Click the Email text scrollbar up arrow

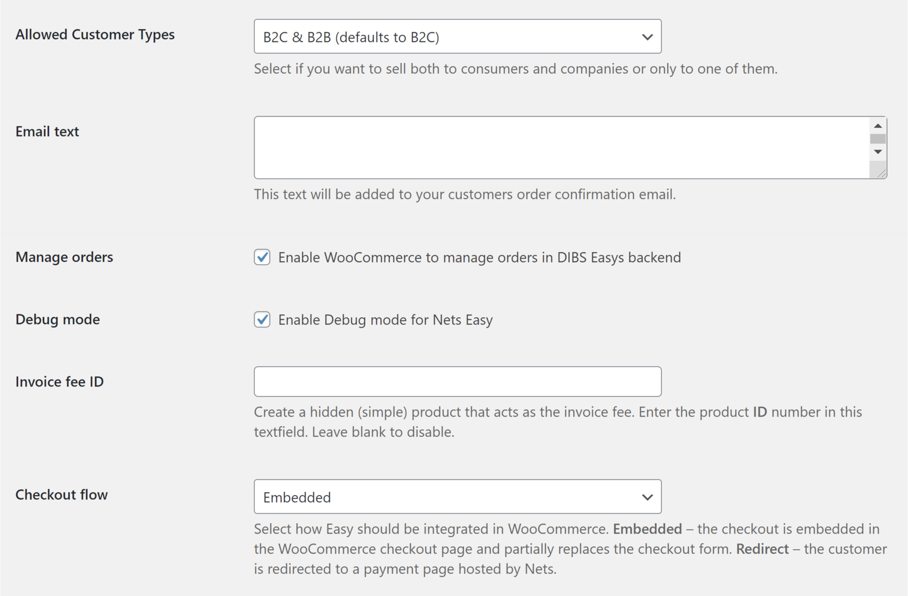pyautogui.click(x=878, y=126)
